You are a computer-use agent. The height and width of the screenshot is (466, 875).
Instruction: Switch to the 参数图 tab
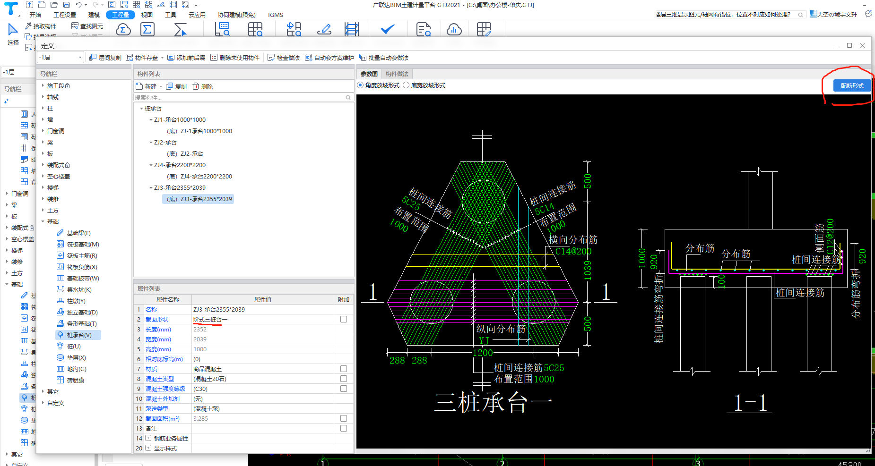(369, 74)
